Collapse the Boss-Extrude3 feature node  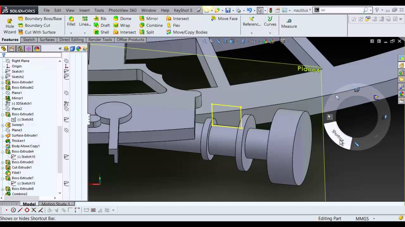(x=3, y=114)
